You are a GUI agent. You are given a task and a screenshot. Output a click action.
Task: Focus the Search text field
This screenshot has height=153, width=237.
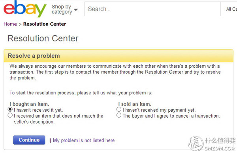[x=152, y=9]
